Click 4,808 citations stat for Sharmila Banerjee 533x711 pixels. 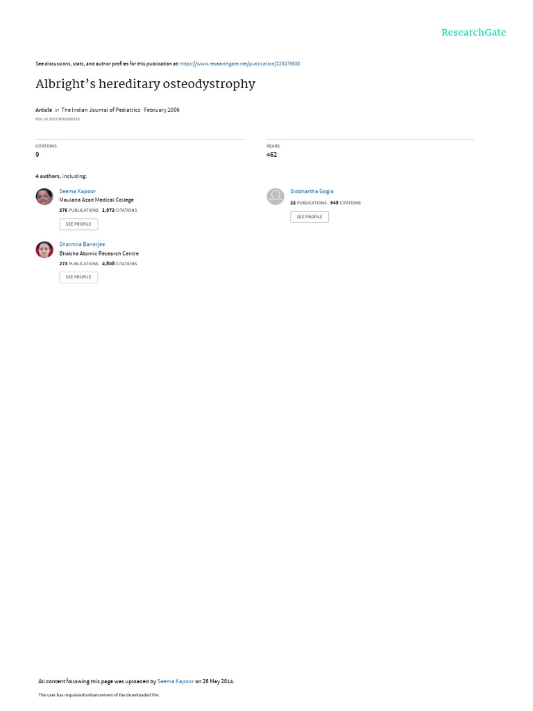(119, 263)
